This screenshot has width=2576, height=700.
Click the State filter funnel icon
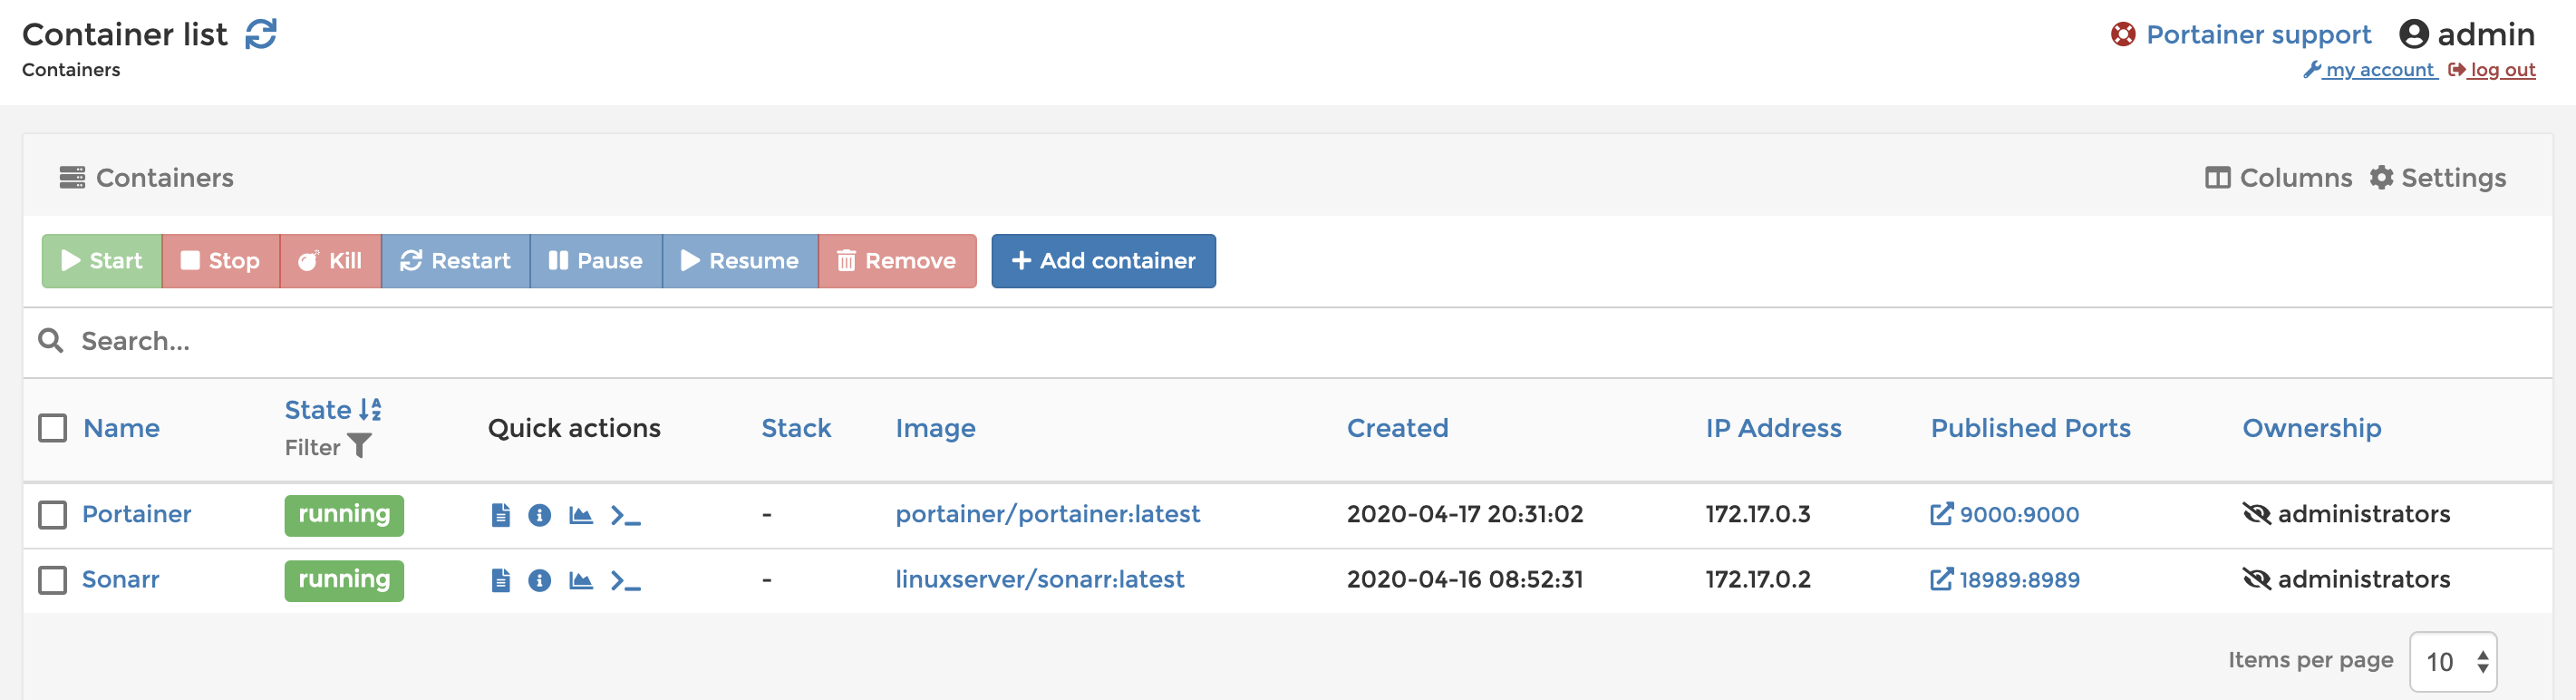point(359,446)
